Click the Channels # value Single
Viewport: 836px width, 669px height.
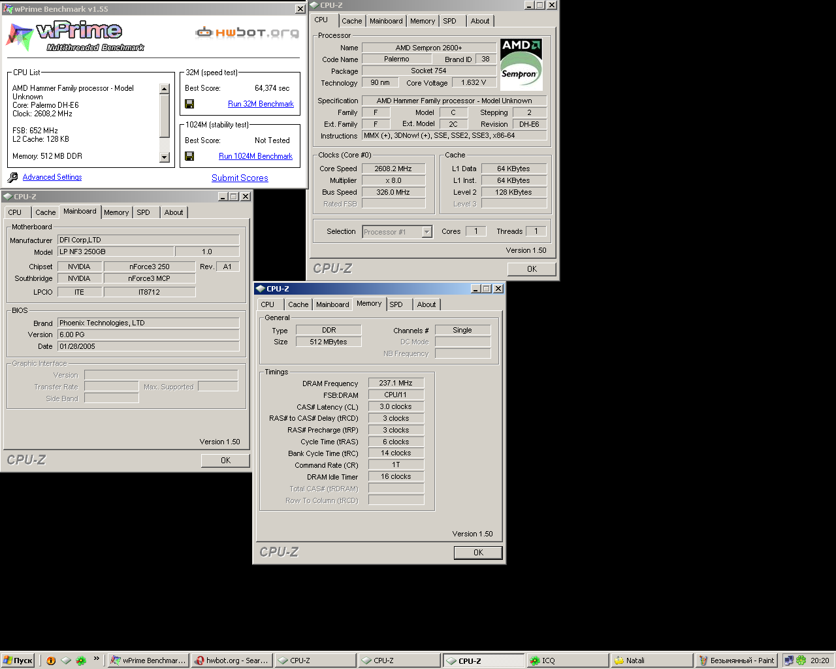coord(462,330)
